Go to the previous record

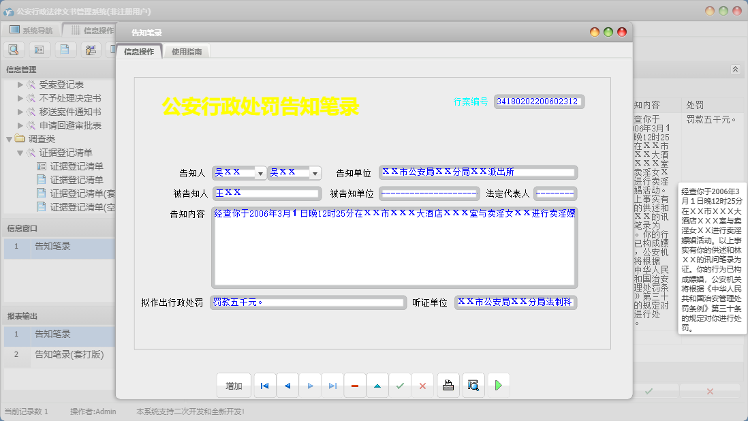coord(287,385)
